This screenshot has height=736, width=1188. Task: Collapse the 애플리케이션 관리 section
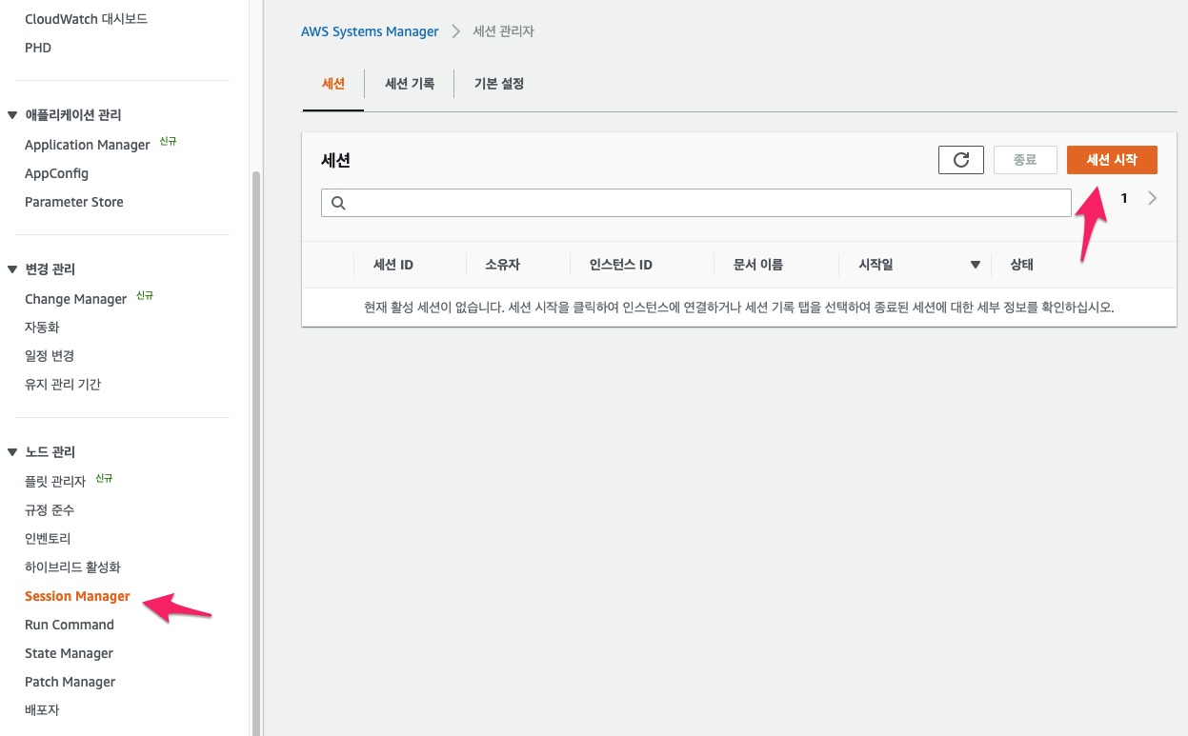click(12, 115)
